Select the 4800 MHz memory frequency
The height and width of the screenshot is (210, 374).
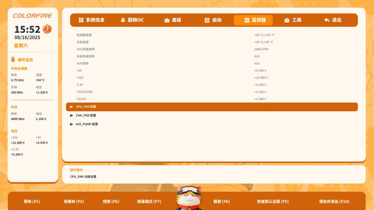coord(18,119)
